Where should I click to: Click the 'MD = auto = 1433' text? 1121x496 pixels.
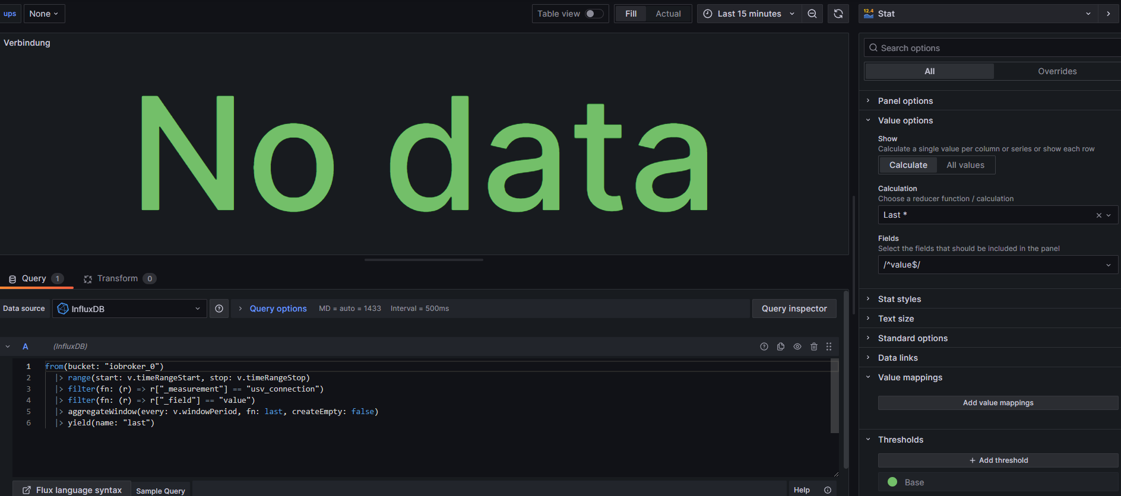[350, 309]
